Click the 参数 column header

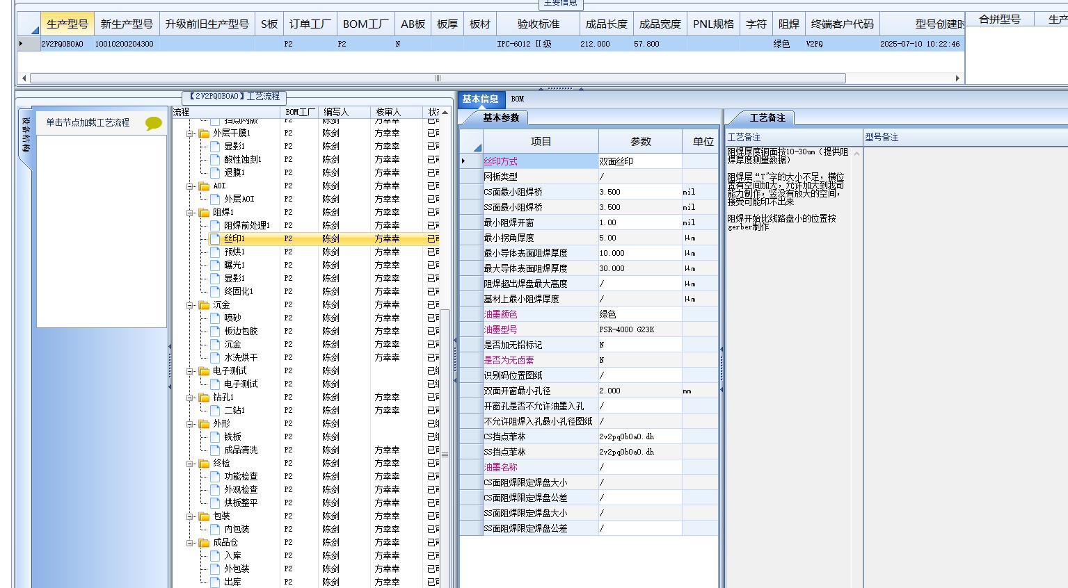pos(640,141)
